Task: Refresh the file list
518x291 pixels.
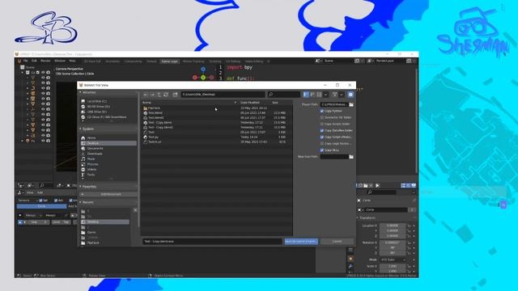Action: [166, 95]
